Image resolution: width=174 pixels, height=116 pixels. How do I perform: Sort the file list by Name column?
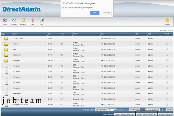(x=15, y=34)
